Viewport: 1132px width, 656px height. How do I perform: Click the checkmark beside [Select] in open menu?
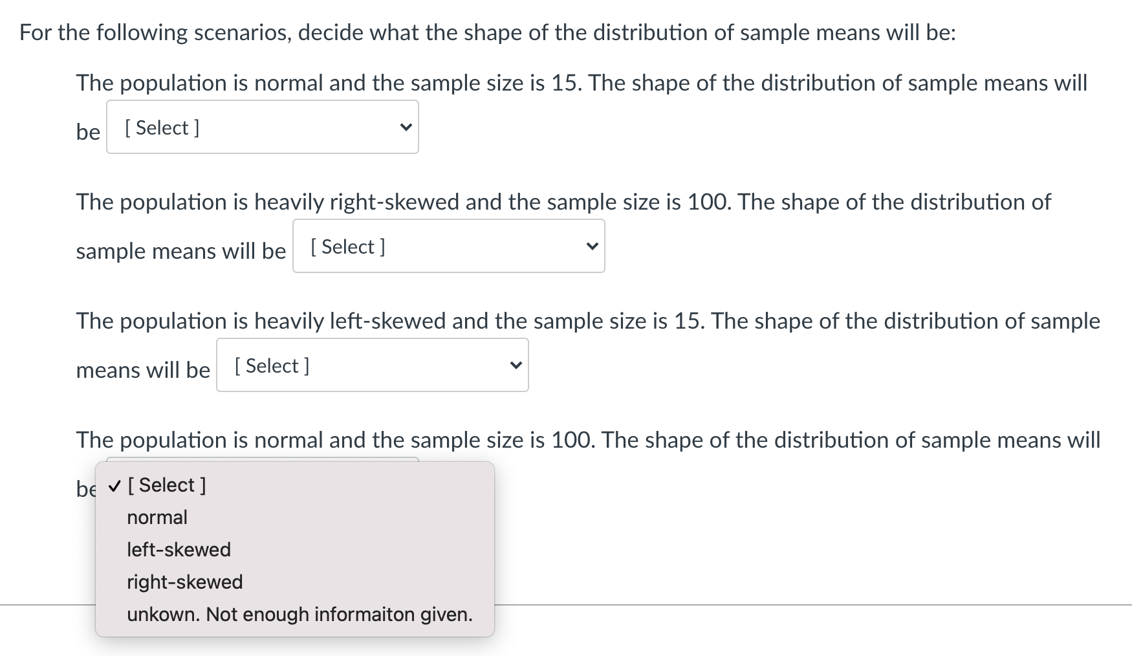pos(114,485)
